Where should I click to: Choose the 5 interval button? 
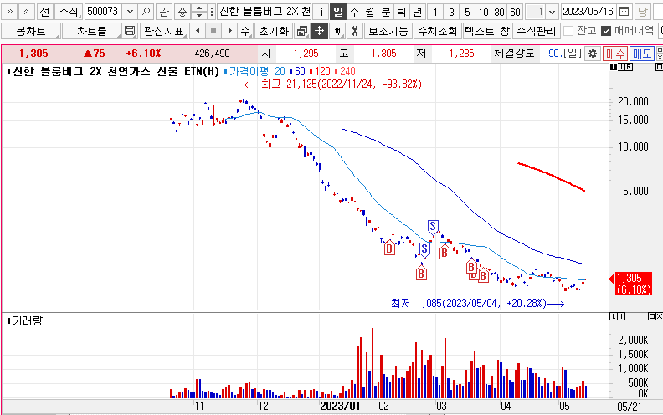click(467, 12)
